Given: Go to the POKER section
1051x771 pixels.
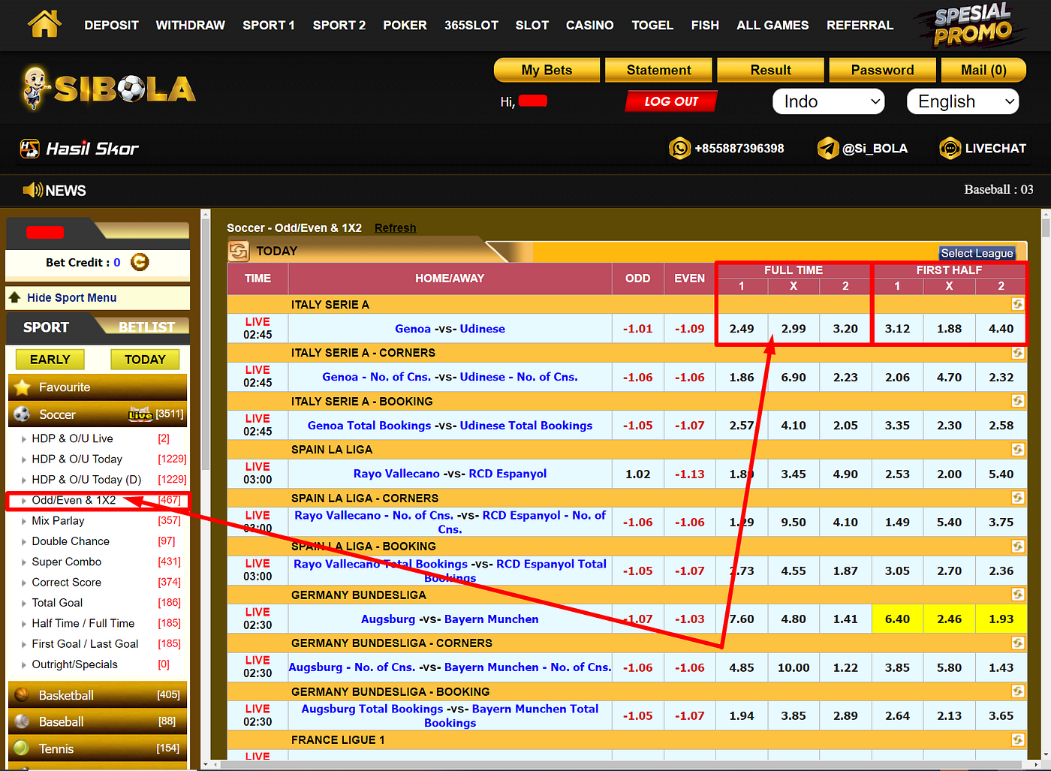Looking at the screenshot, I should (x=405, y=25).
